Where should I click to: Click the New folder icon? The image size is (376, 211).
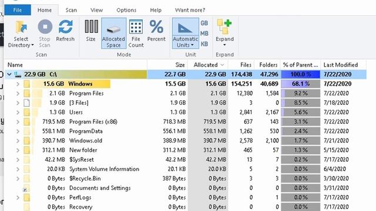[26, 150]
